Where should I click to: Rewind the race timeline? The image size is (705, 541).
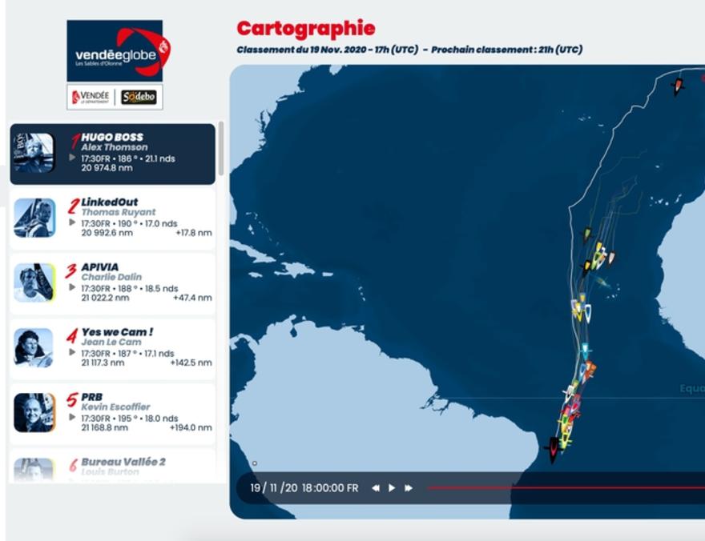[376, 488]
